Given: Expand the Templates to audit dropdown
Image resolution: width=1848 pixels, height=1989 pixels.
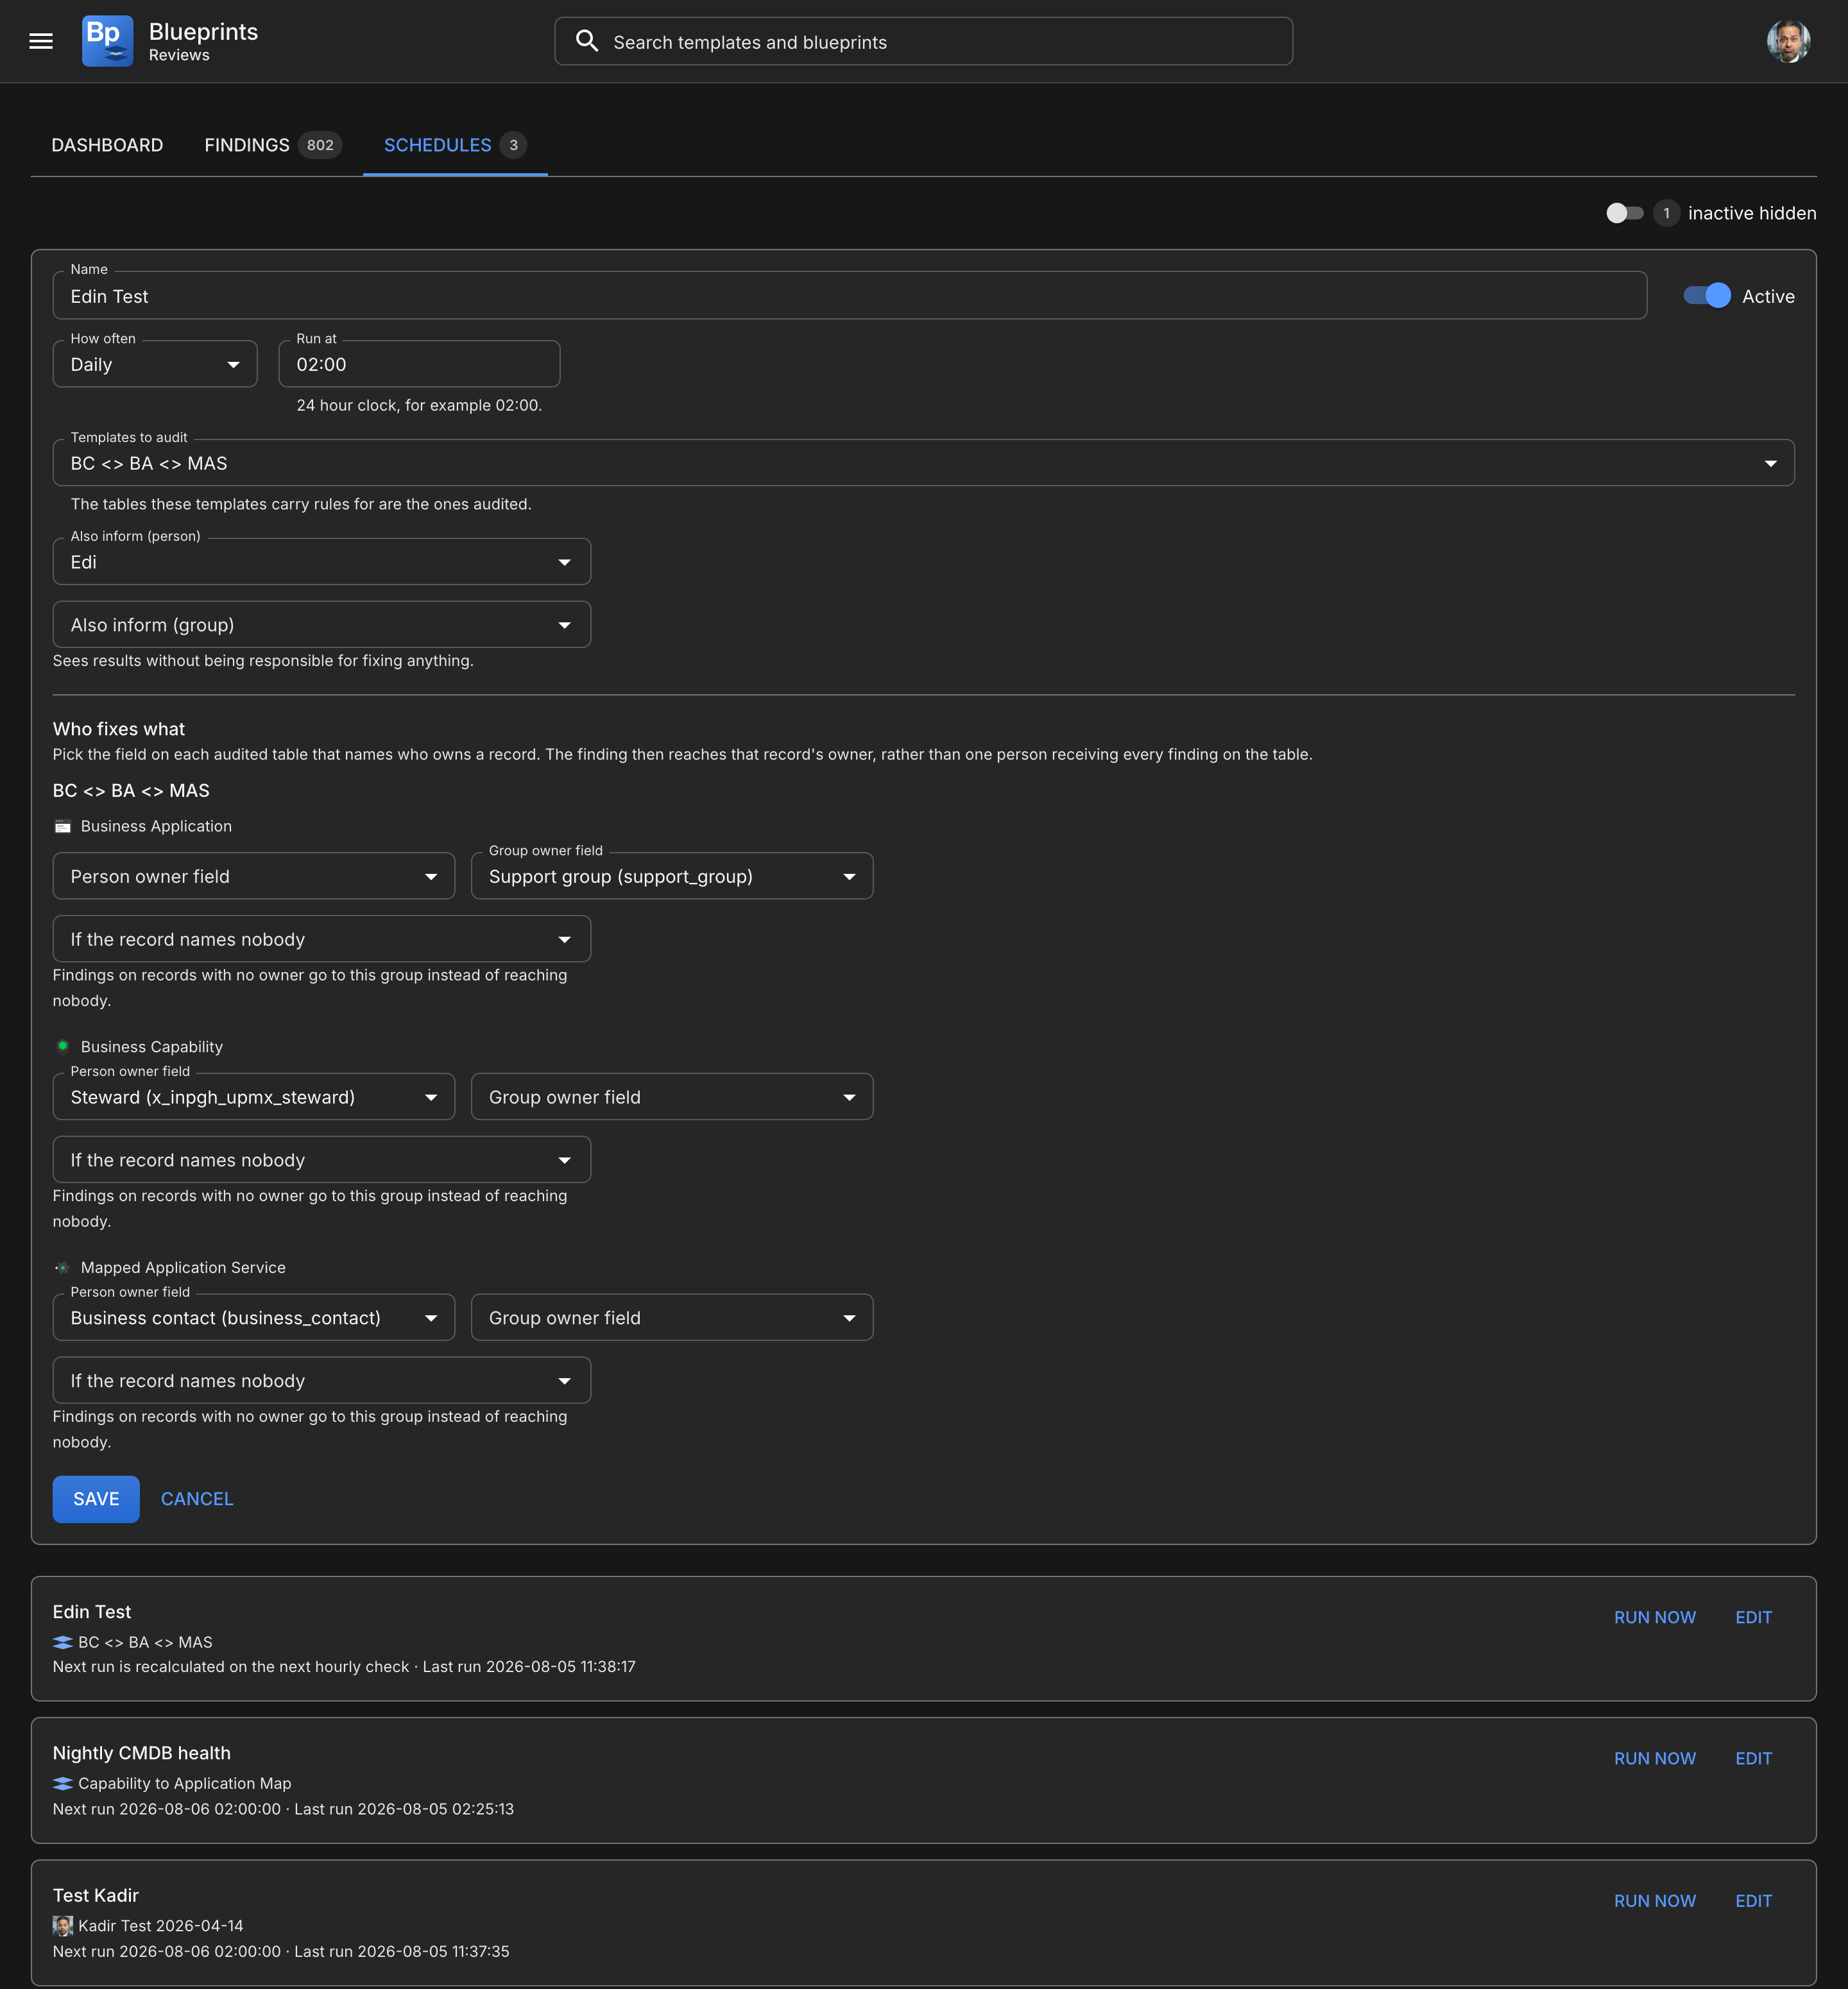Looking at the screenshot, I should click(x=923, y=463).
